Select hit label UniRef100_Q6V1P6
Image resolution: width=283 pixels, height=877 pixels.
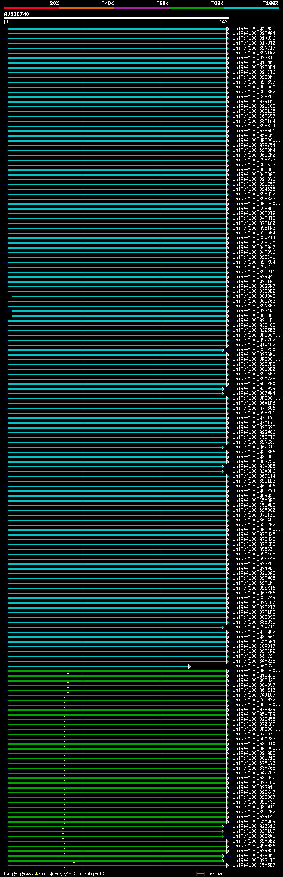click(x=254, y=403)
